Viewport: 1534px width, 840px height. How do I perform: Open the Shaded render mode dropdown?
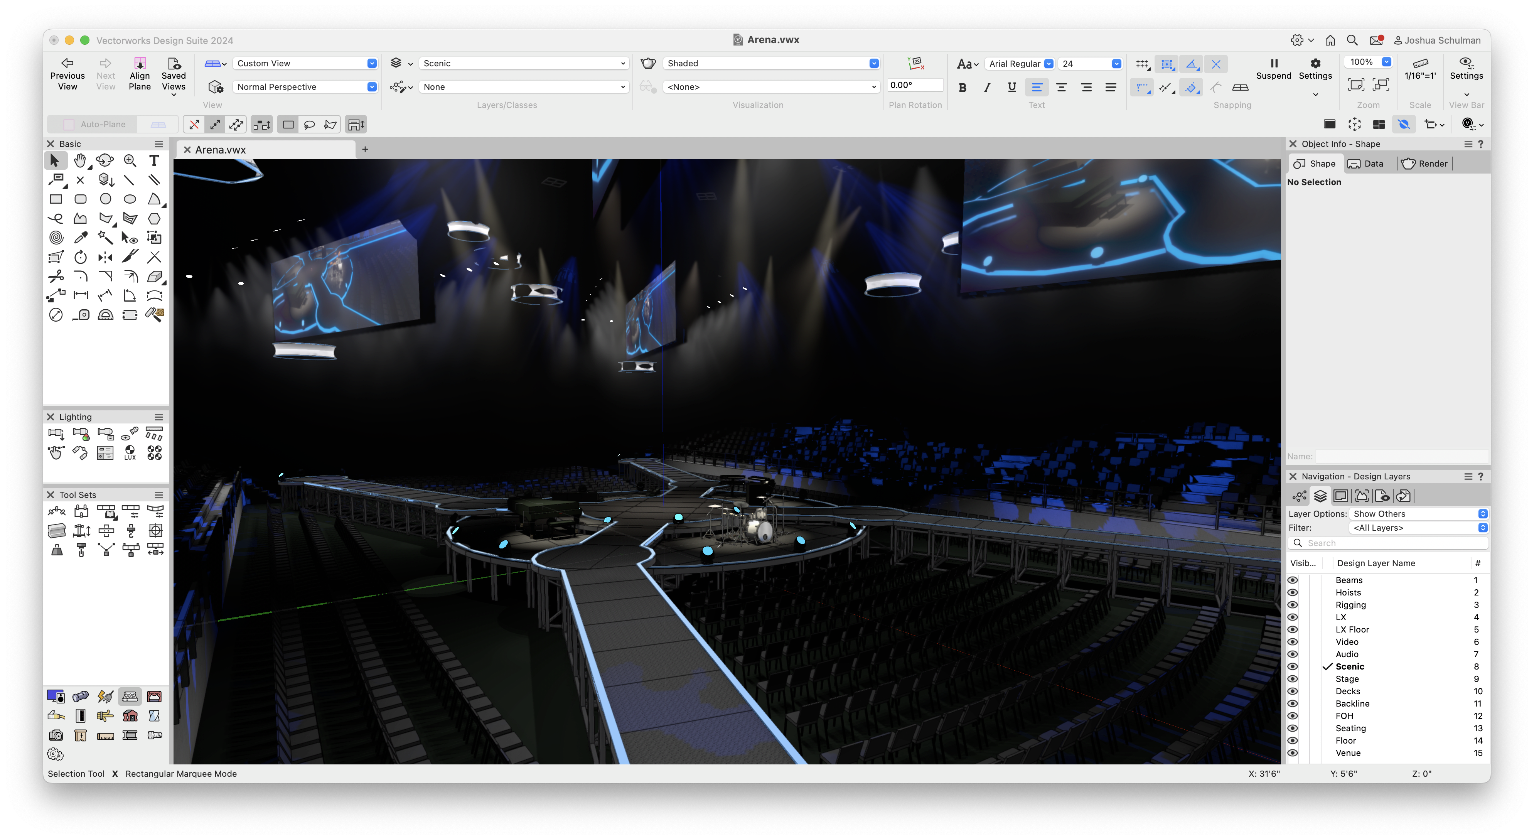tap(771, 63)
